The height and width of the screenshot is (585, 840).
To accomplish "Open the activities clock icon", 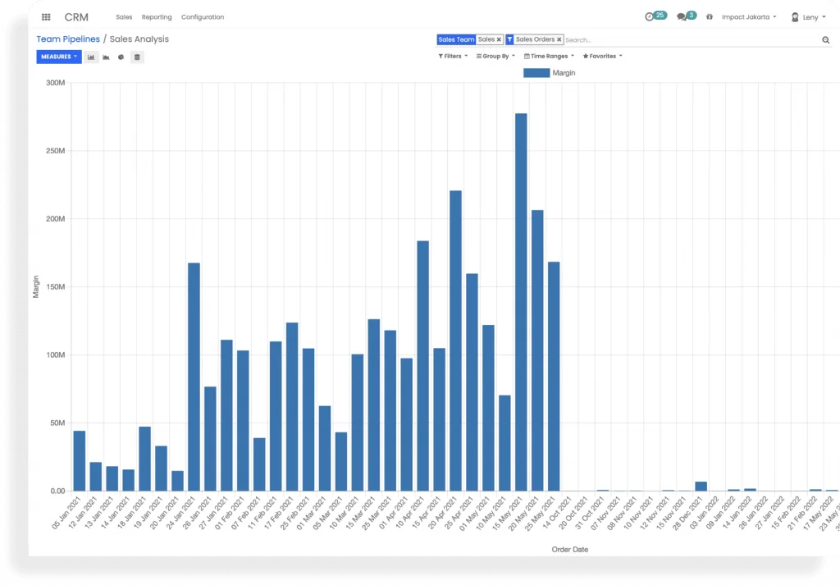I will pyautogui.click(x=650, y=17).
